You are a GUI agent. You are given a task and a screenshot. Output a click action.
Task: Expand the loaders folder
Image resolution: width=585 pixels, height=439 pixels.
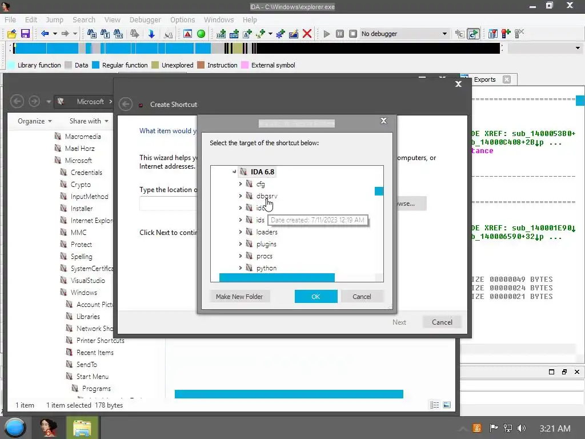(241, 232)
